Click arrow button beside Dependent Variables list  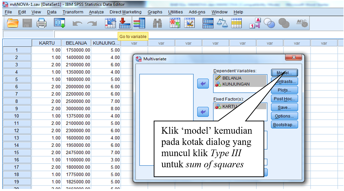point(203,84)
